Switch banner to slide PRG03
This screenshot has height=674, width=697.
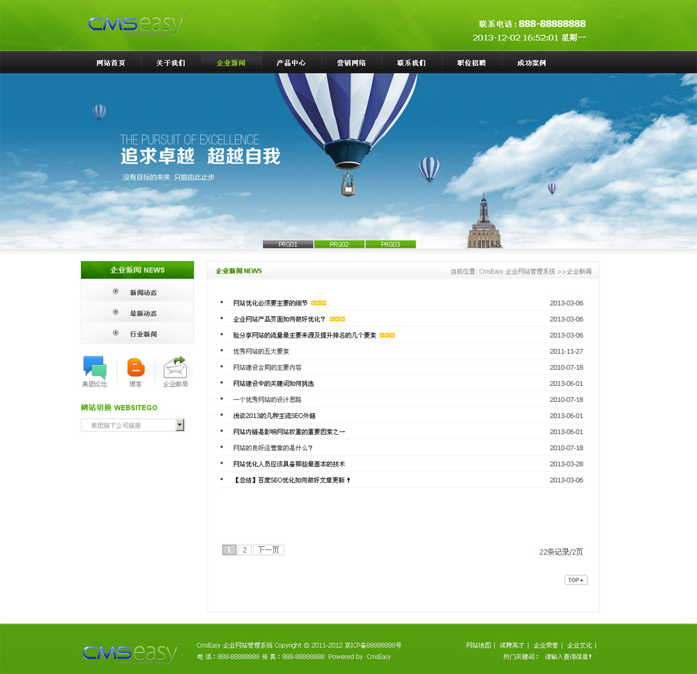[x=390, y=244]
